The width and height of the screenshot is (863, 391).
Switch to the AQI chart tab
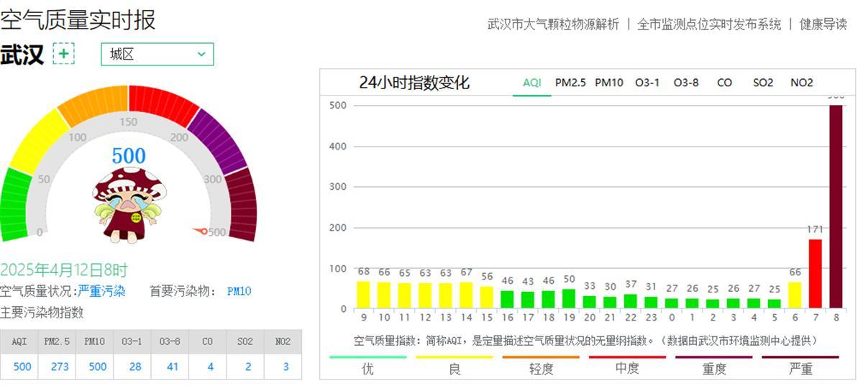coord(532,83)
